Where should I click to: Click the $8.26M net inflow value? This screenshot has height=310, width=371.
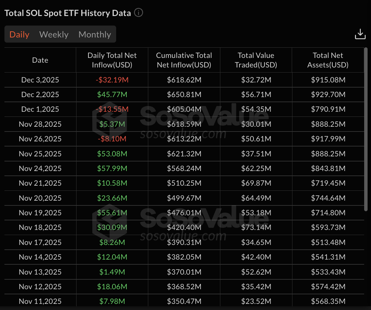(112, 242)
